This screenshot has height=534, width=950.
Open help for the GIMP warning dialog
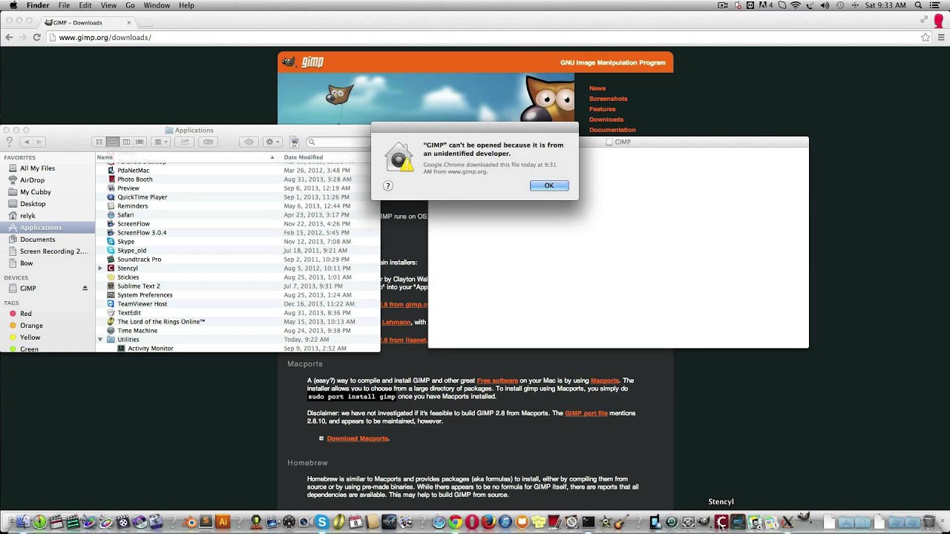pos(387,185)
